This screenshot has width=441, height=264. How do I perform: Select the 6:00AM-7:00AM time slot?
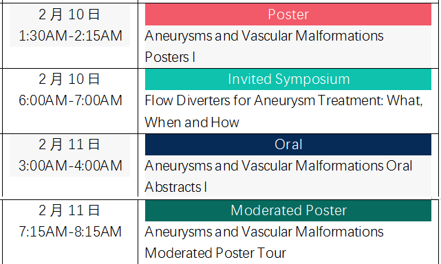(x=70, y=100)
